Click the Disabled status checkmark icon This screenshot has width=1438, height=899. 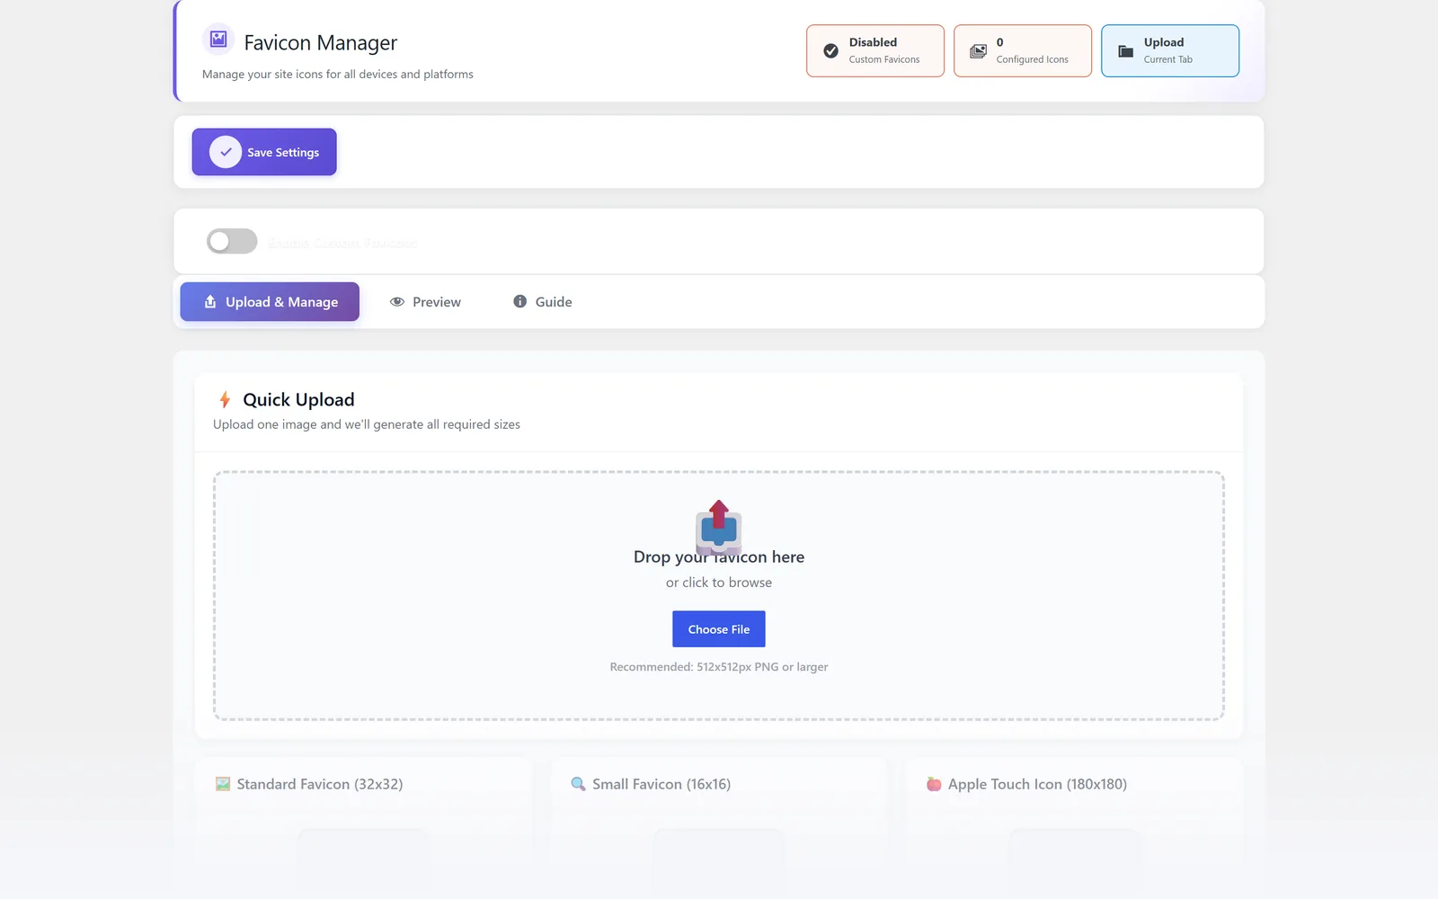[831, 51]
